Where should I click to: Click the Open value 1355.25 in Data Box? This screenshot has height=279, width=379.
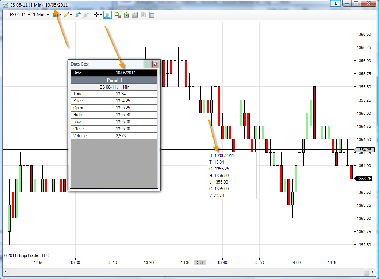[135, 108]
